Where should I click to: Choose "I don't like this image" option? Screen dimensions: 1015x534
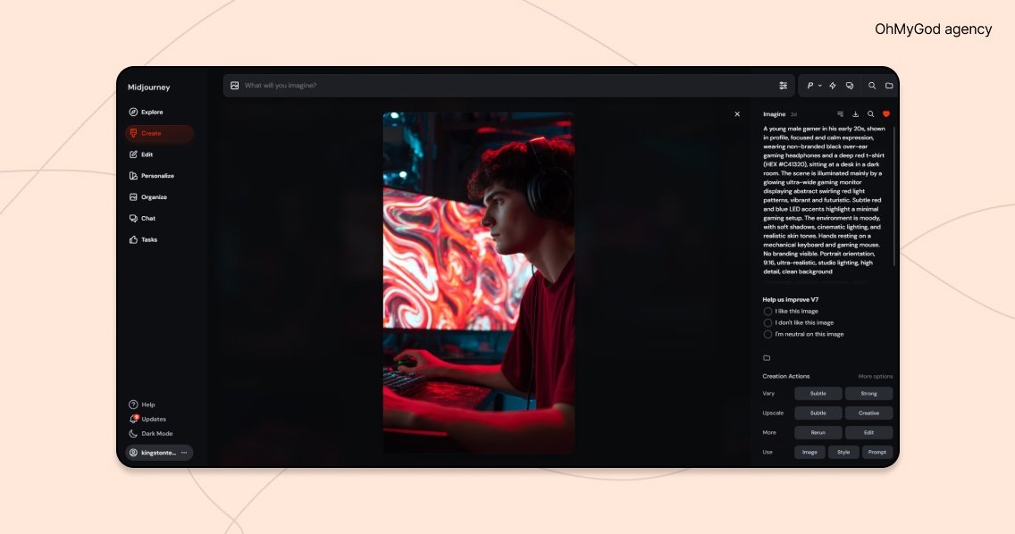[x=768, y=323]
